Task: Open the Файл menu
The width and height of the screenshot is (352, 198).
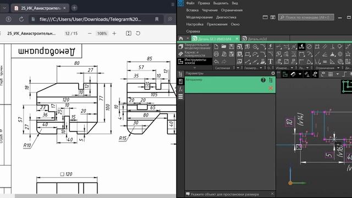Action: click(x=190, y=3)
